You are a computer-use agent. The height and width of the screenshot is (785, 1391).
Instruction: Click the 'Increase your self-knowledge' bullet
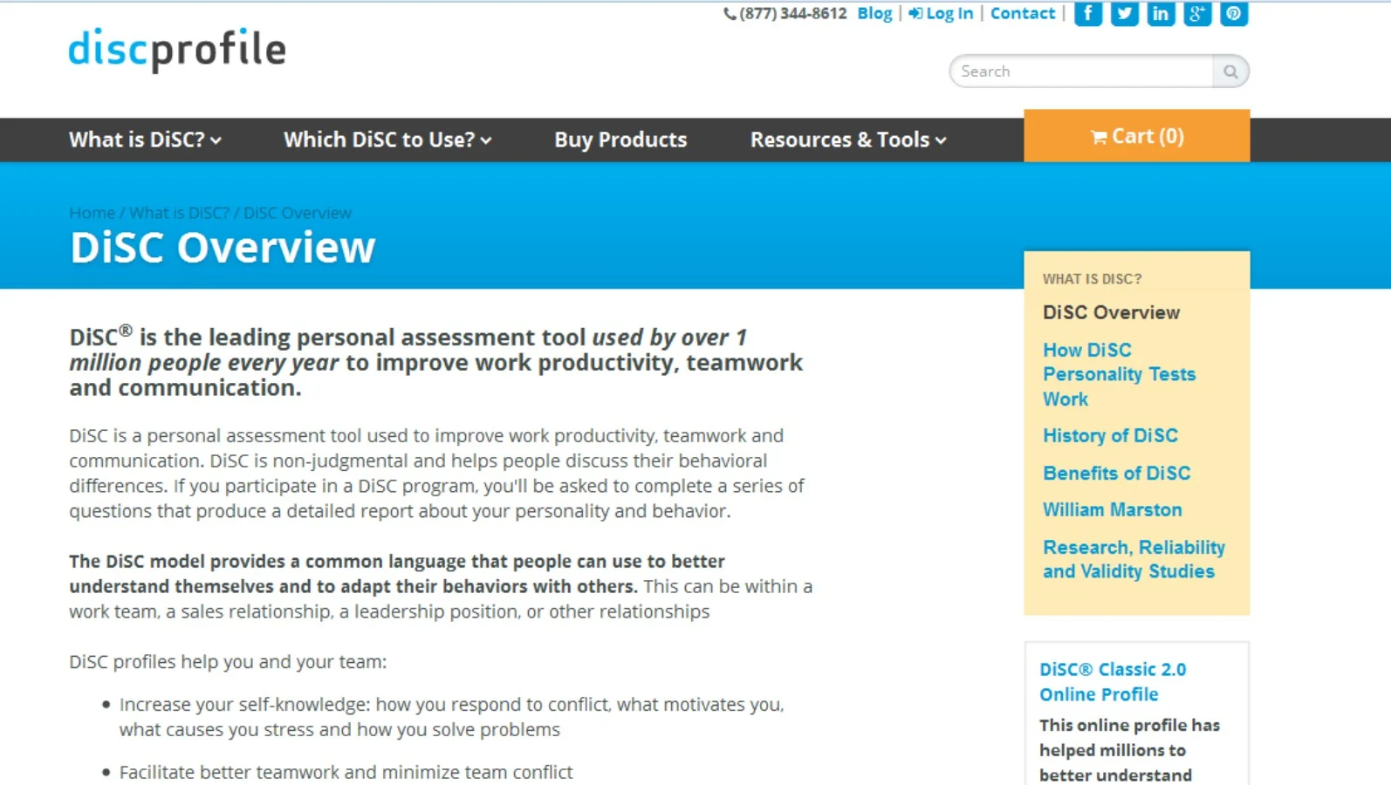coord(451,717)
